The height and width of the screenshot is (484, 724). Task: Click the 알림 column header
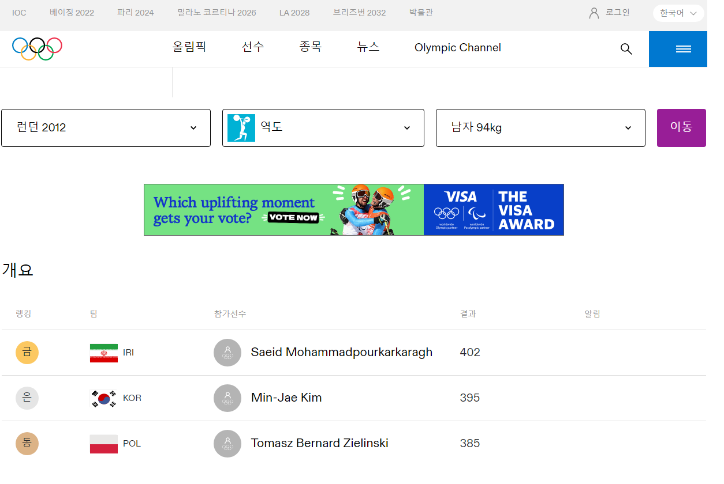tap(592, 313)
